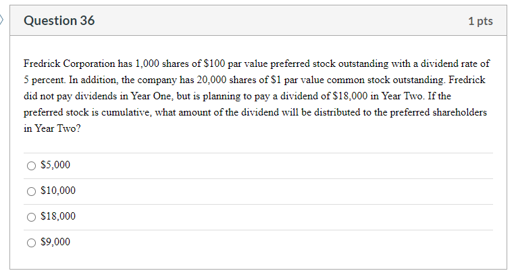Click the $18,000 amount within the question paragraph
The width and height of the screenshot is (514, 275).
[350, 96]
